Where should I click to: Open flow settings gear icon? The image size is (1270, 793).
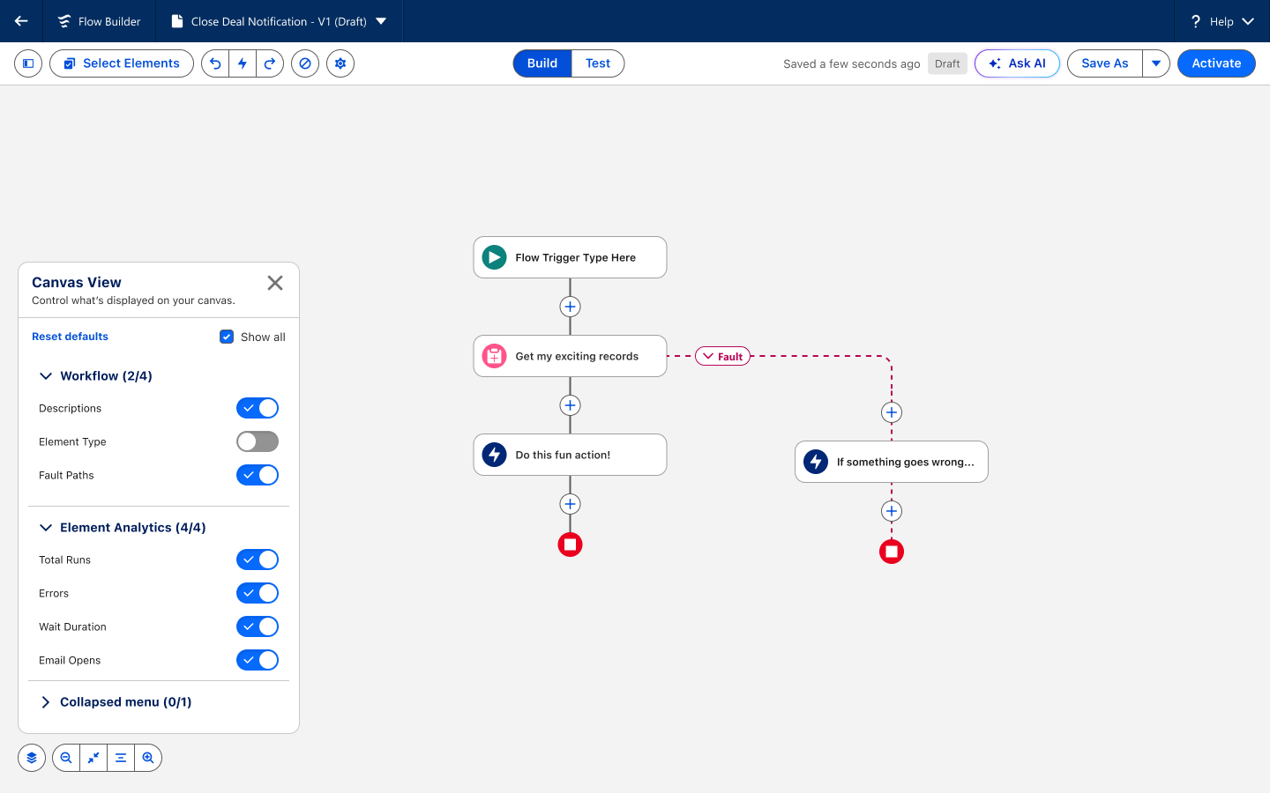[x=340, y=63]
